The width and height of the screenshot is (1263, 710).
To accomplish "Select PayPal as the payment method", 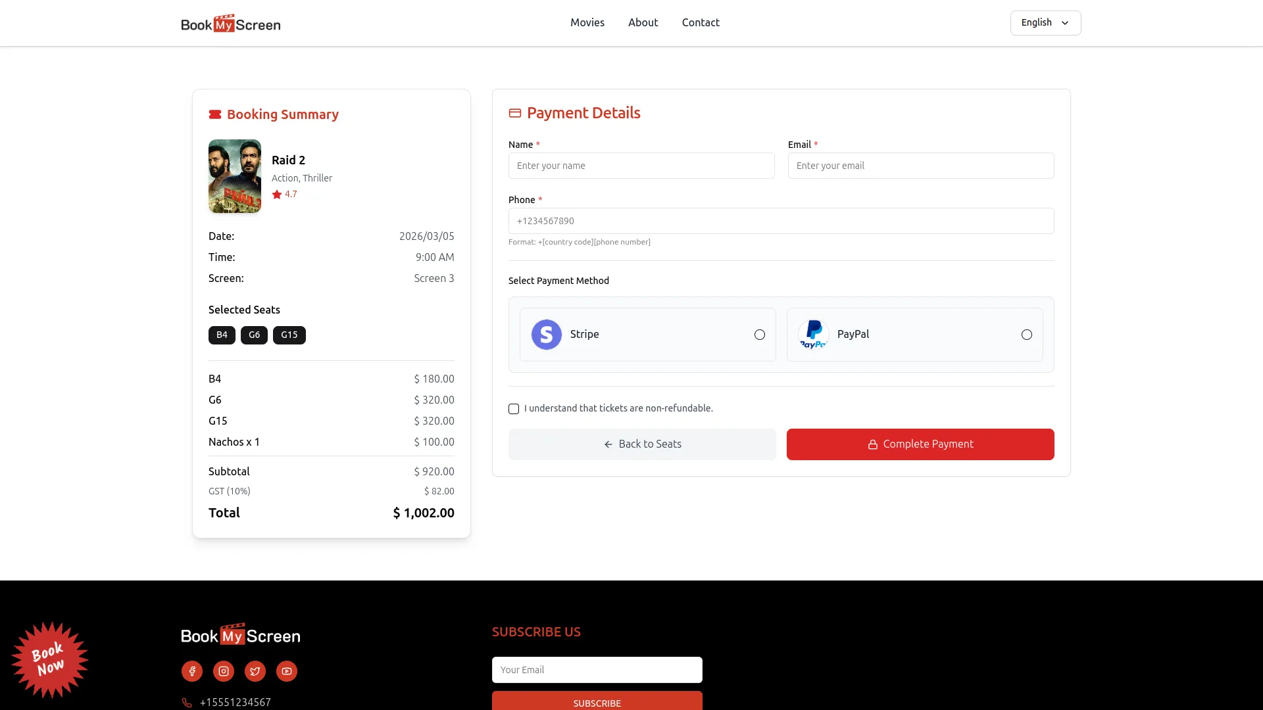I will (1027, 335).
